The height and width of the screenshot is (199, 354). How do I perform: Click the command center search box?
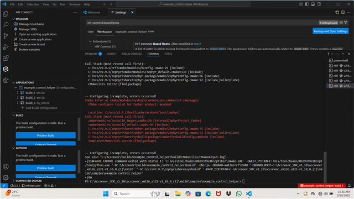183,4
